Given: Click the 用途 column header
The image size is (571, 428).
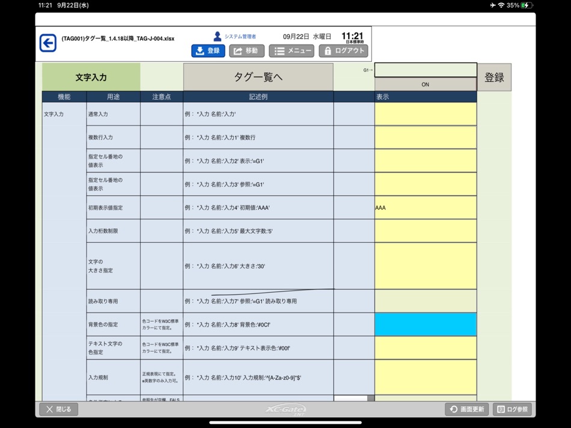Looking at the screenshot, I should point(113,97).
